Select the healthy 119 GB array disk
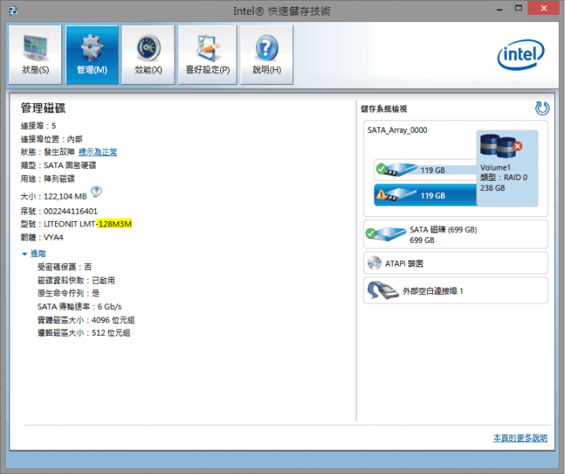The height and width of the screenshot is (474, 566). (425, 170)
